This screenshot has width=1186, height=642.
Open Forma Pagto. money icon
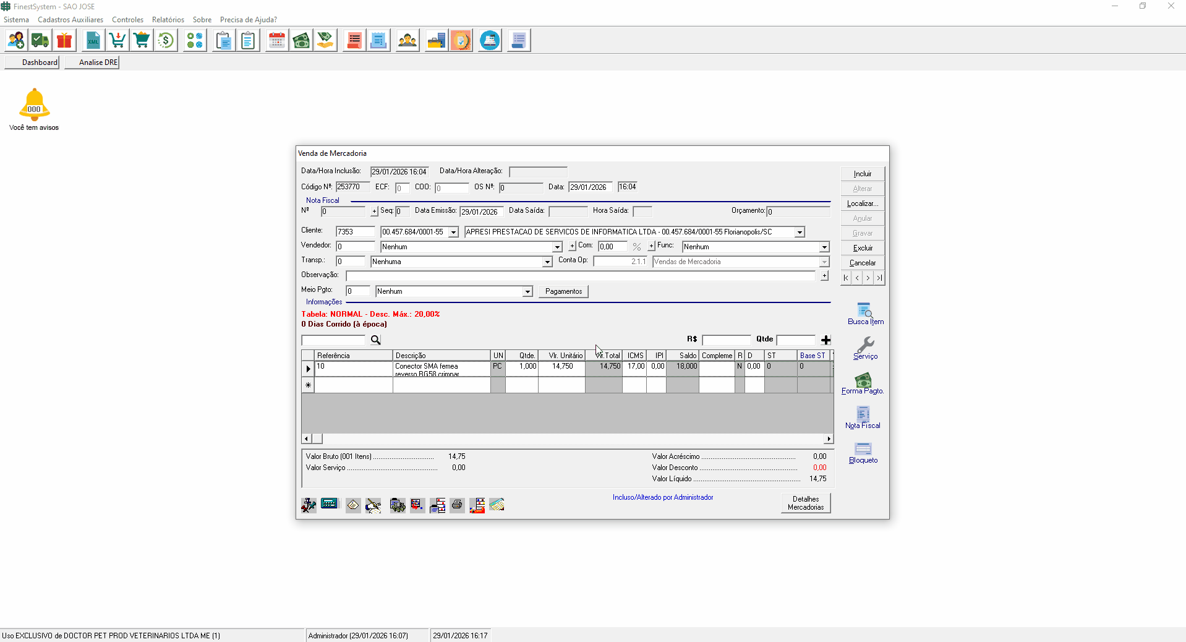point(863,380)
